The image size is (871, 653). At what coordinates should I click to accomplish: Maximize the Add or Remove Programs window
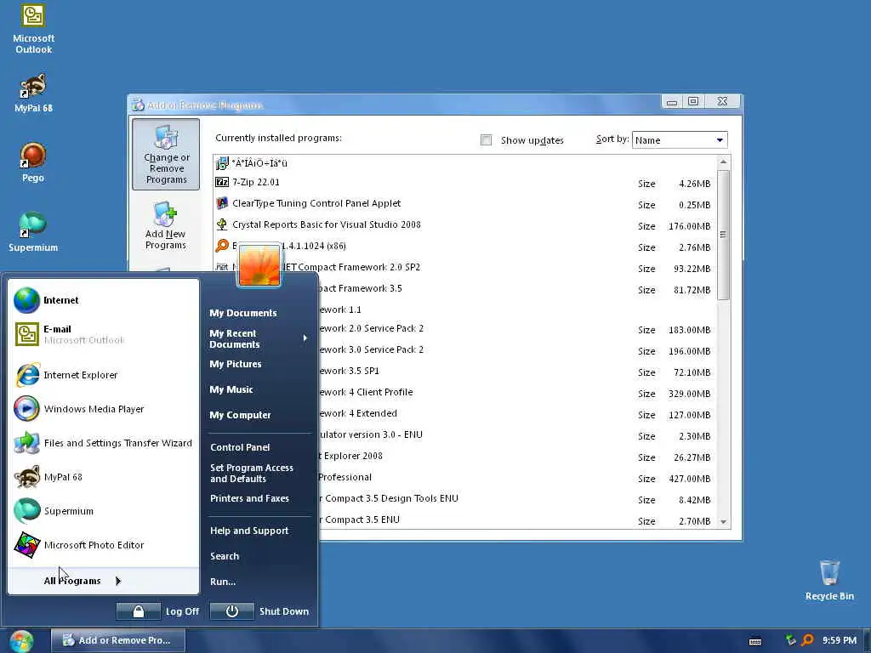[692, 102]
